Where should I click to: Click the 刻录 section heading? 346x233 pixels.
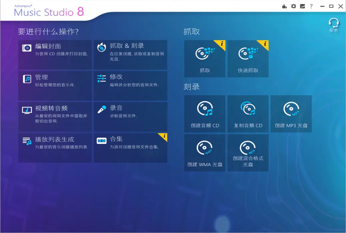[x=192, y=87]
